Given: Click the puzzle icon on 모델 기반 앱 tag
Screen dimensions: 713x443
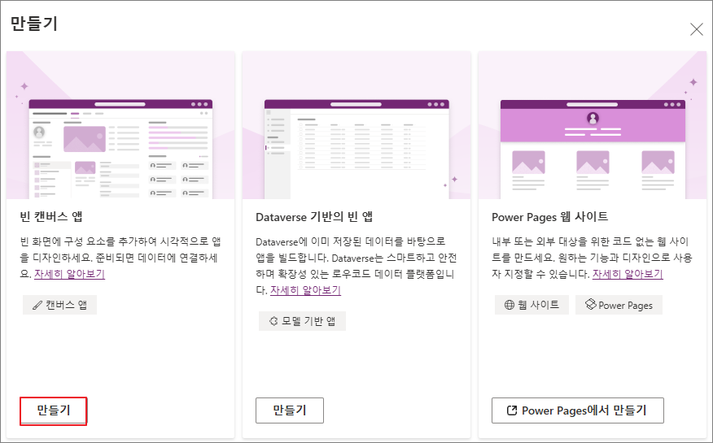Looking at the screenshot, I should click(273, 321).
